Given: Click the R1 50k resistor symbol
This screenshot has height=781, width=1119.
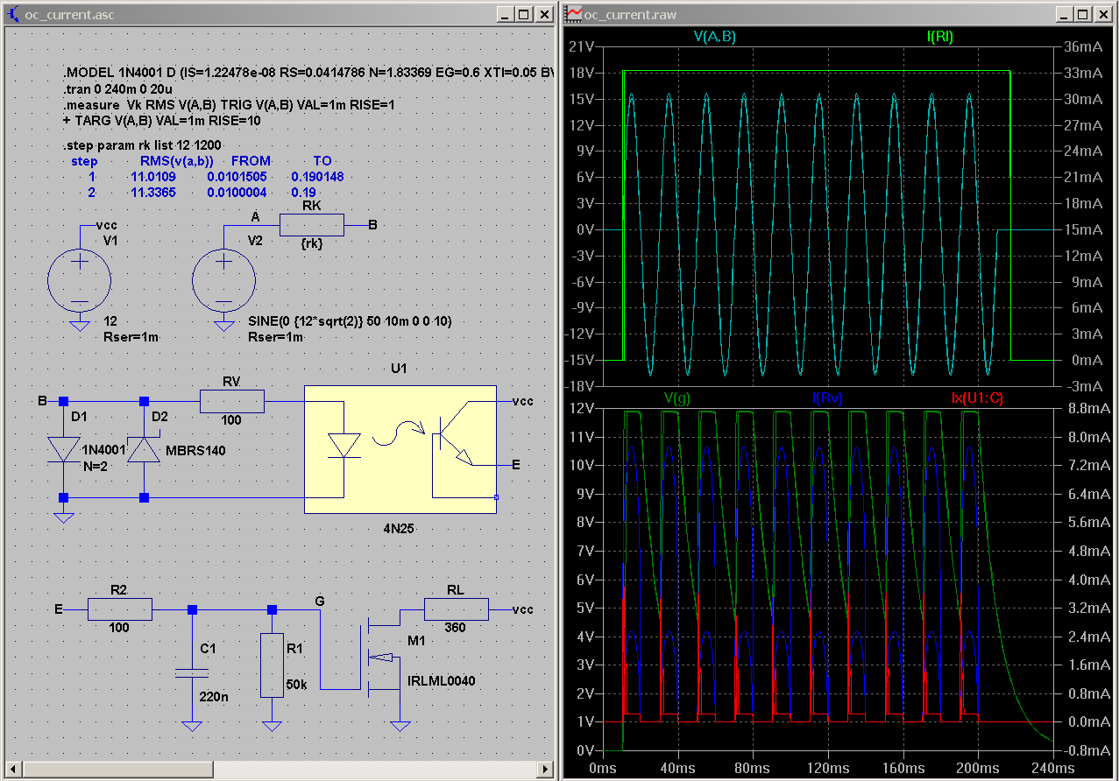Looking at the screenshot, I should click(273, 665).
